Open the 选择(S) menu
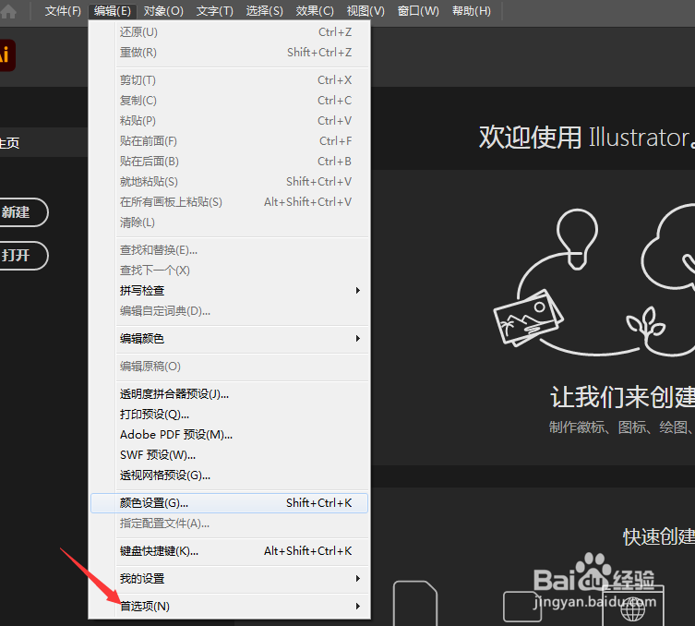The width and height of the screenshot is (695, 626). pyautogui.click(x=265, y=11)
